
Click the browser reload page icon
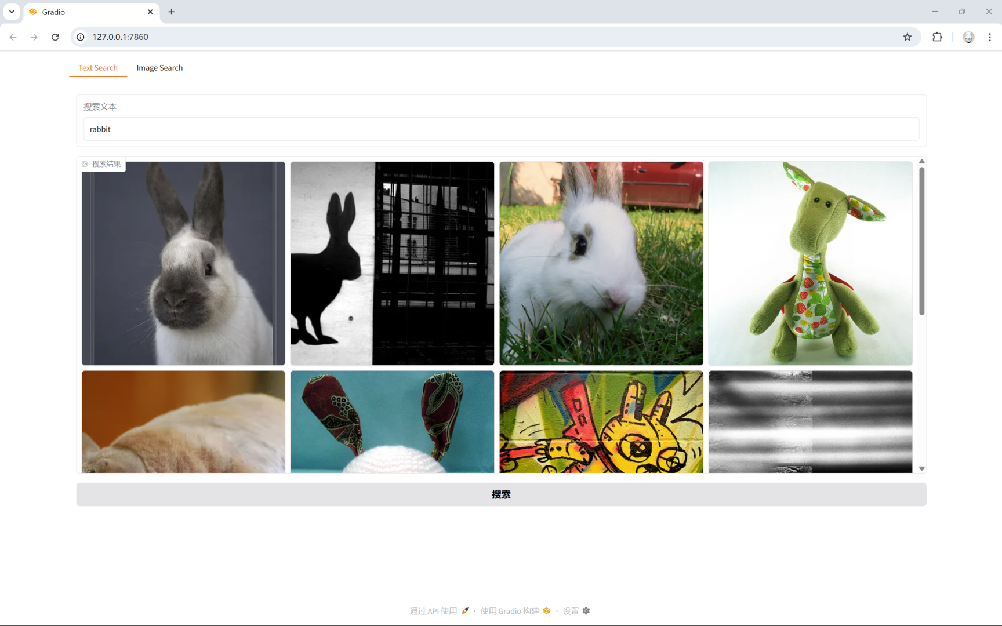point(55,37)
